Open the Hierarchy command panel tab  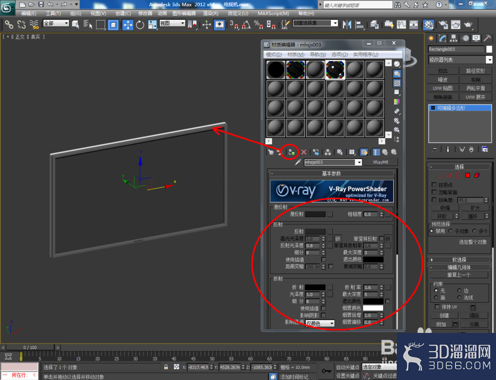point(454,39)
